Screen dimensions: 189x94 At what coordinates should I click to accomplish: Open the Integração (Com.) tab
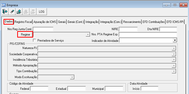(111, 22)
